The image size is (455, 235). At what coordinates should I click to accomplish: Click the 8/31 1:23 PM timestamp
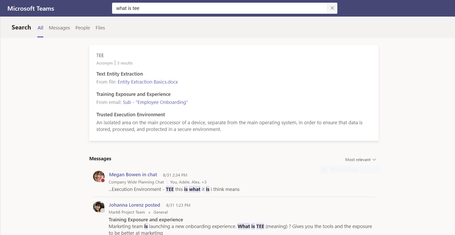click(178, 205)
